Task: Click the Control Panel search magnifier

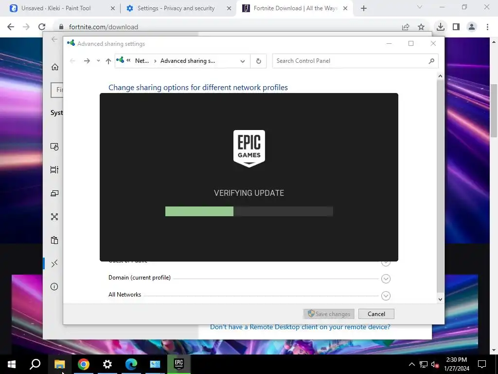Action: pos(431,61)
